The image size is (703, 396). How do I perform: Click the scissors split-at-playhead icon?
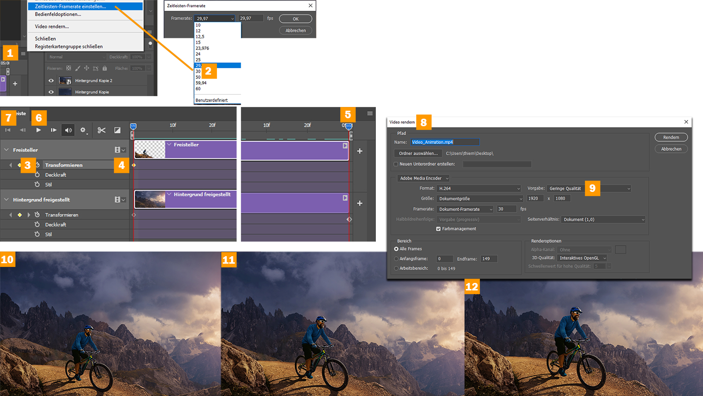pos(101,130)
